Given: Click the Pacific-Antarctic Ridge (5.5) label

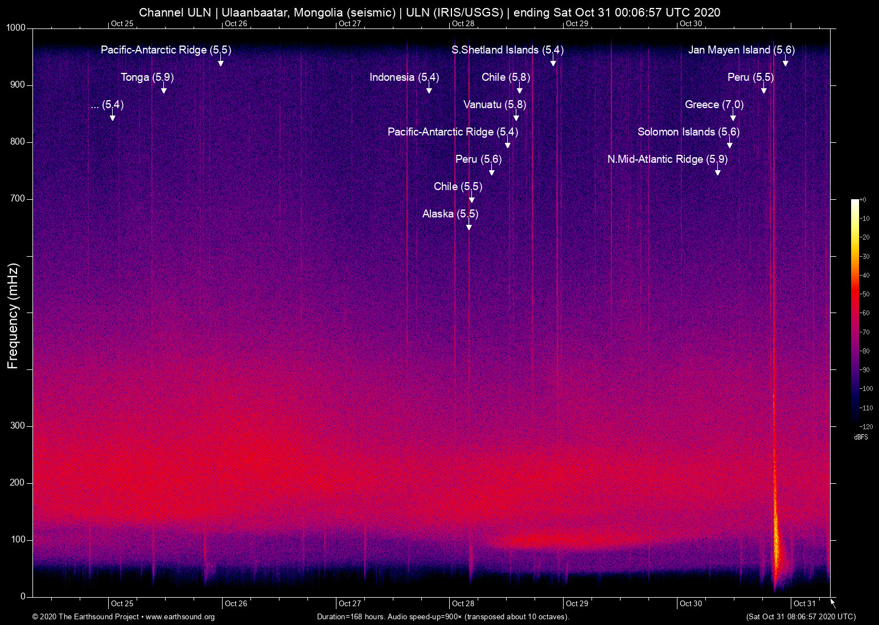Looking at the screenshot, I should [165, 50].
